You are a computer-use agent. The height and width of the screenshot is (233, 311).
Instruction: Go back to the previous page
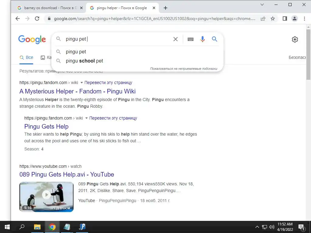pos(18,19)
